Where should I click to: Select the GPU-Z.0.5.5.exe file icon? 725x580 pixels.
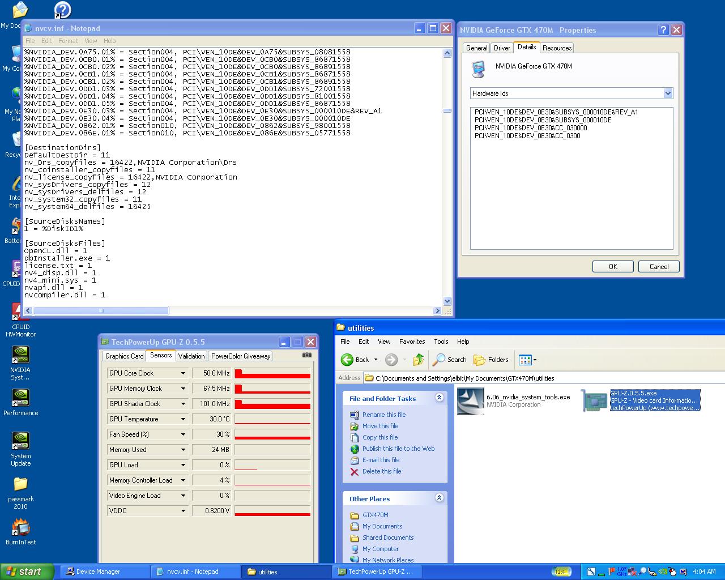[x=594, y=400]
